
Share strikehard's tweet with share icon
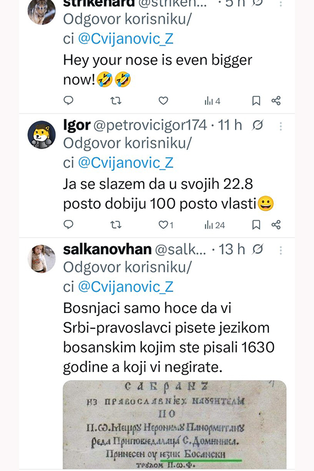[x=276, y=100]
